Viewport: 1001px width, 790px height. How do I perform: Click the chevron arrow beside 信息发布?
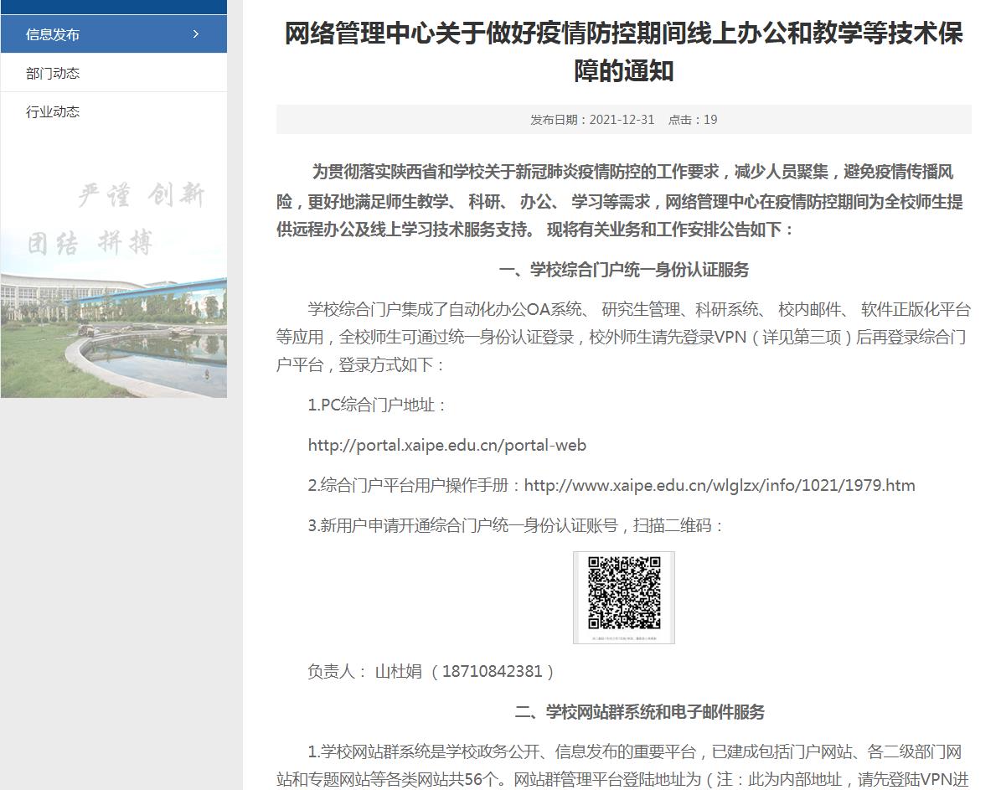tap(196, 34)
